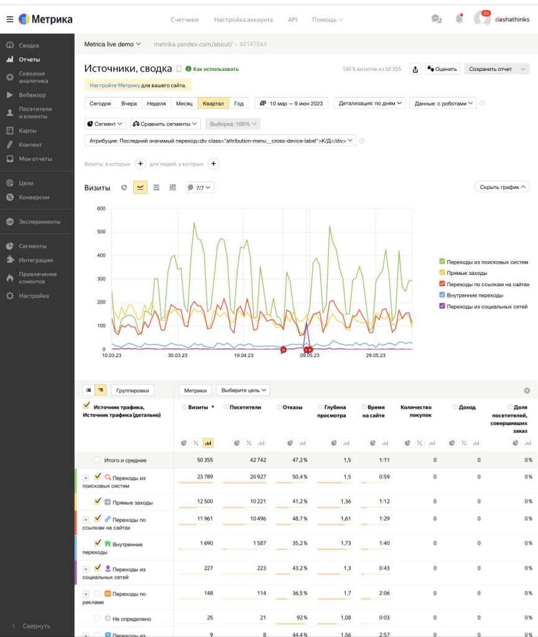The image size is (538, 637).
Task: Click the Сохранить отчет button
Action: pos(491,69)
